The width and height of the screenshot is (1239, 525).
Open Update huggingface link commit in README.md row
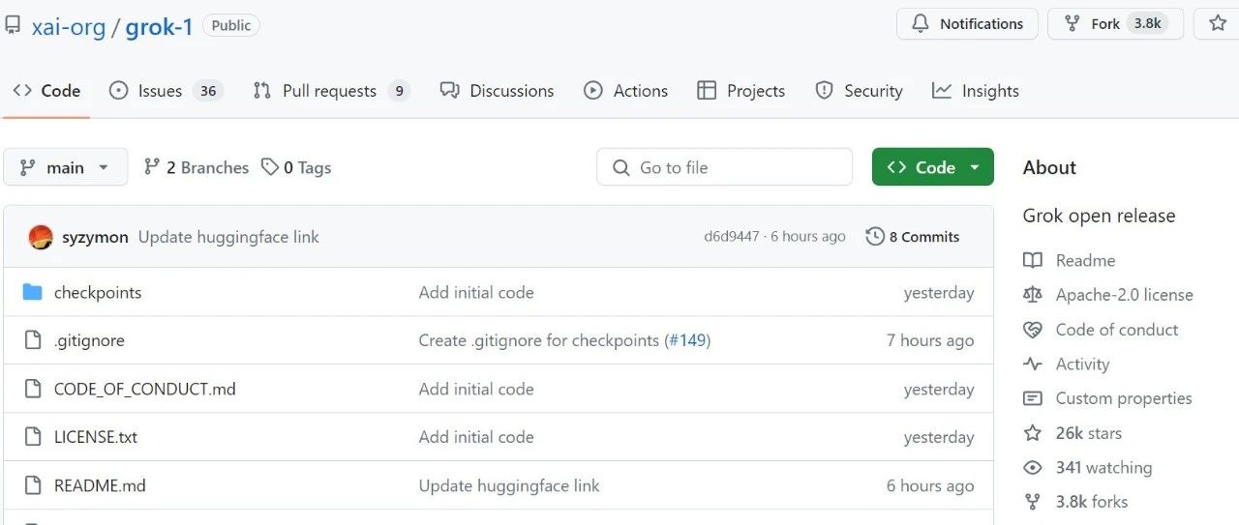pos(509,485)
